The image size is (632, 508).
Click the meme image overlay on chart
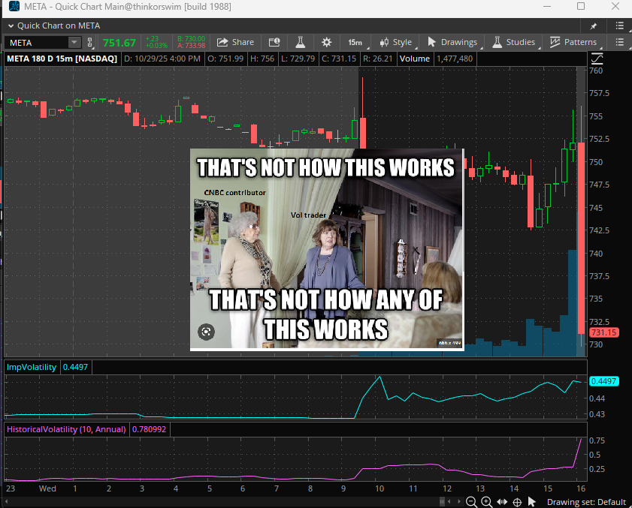(327, 249)
